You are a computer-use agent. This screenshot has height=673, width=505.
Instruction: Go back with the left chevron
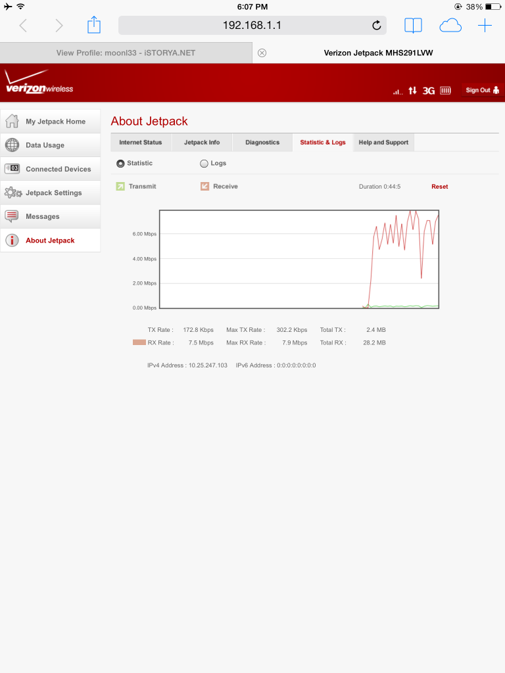[x=23, y=26]
